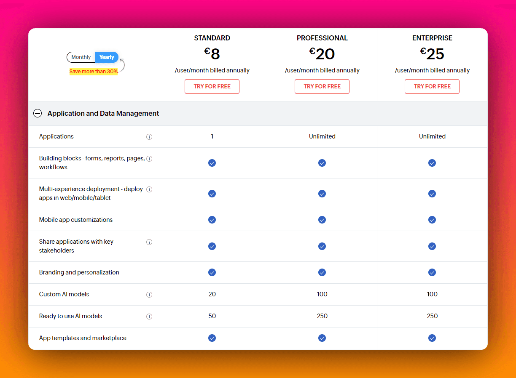
Task: Select Yearly billing option
Action: (x=107, y=57)
